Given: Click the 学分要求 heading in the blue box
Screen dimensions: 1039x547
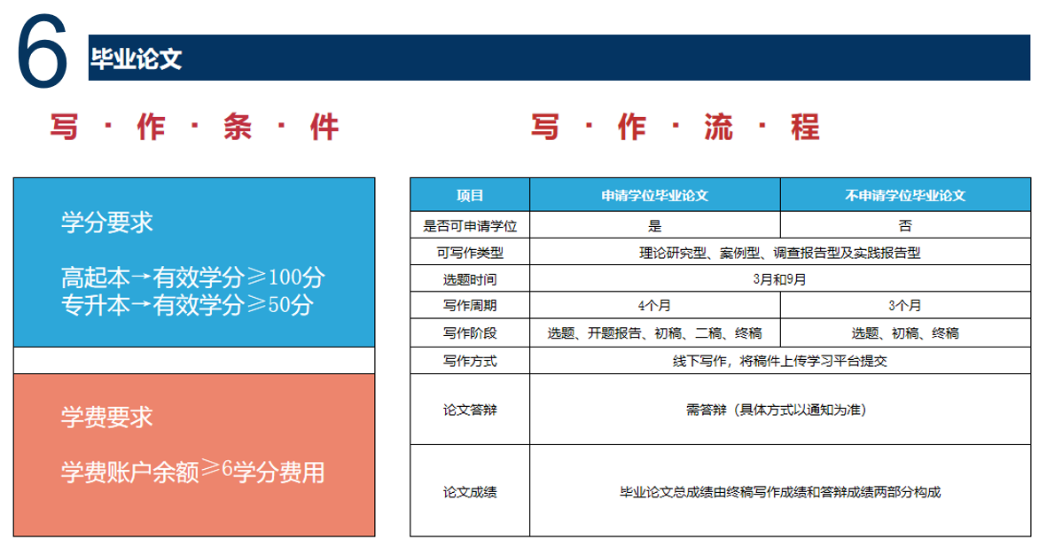Looking at the screenshot, I should pos(107,223).
